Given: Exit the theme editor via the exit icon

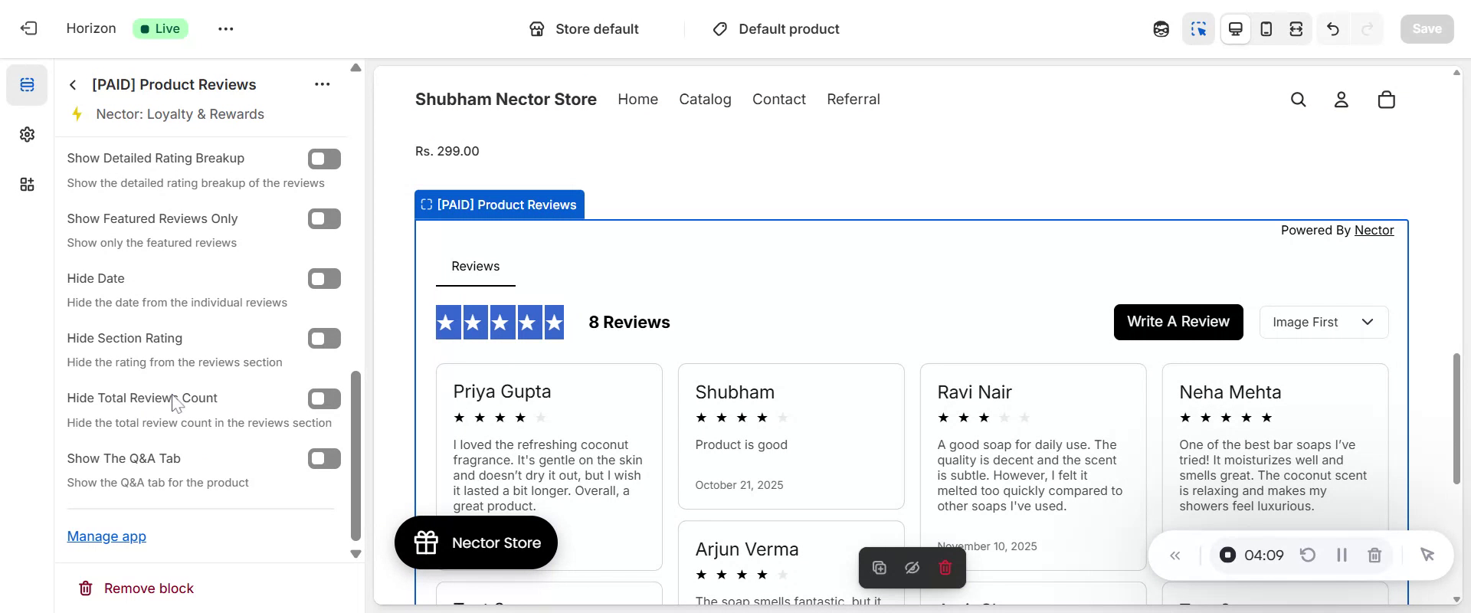Looking at the screenshot, I should tap(28, 28).
